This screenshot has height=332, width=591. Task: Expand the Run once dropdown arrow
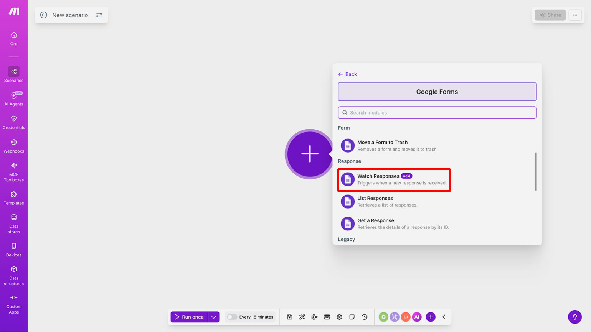coord(214,317)
